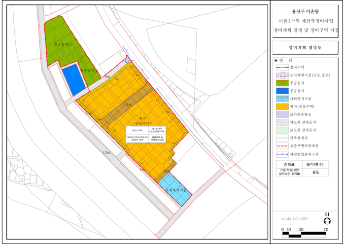Click the north arrow compass symbol
The image size is (345, 244).
(x=326, y=218)
